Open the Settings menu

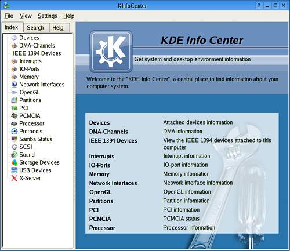48,16
